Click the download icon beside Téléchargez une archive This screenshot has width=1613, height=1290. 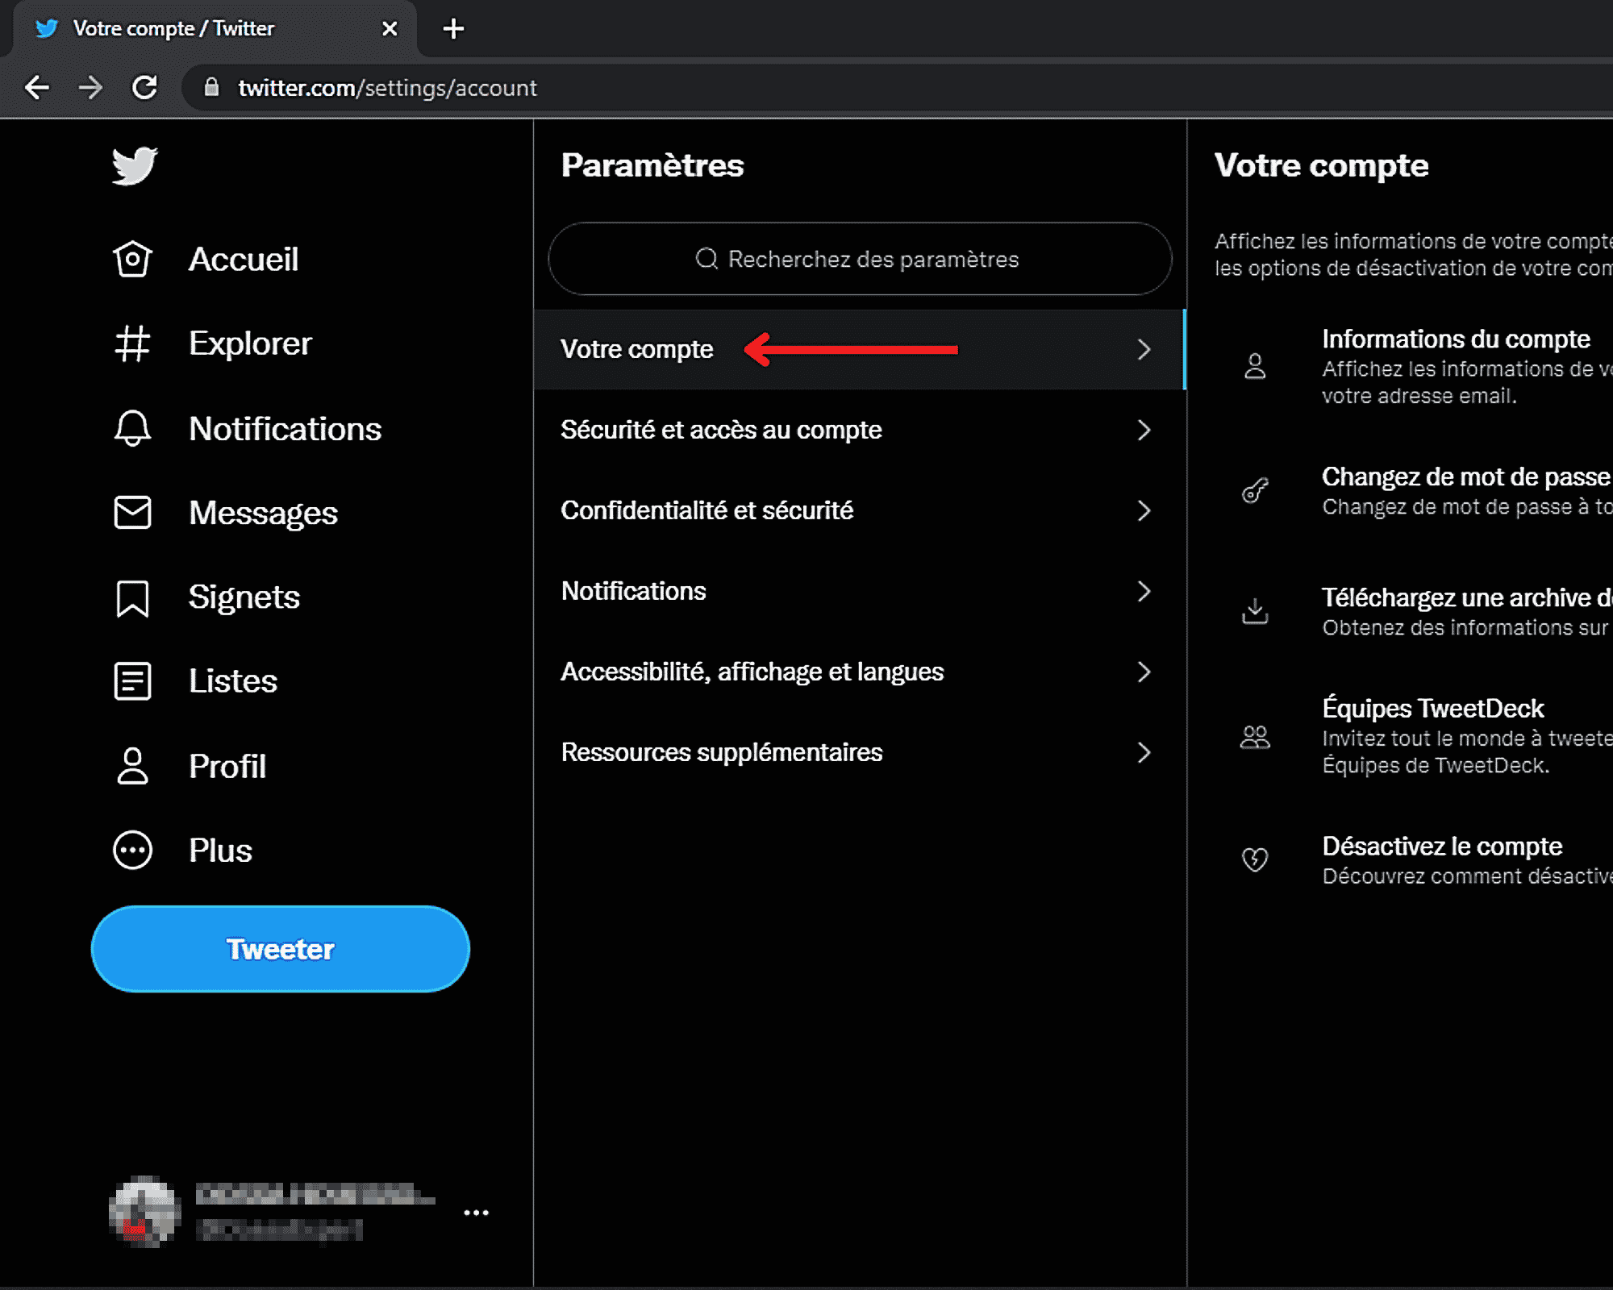(1255, 611)
